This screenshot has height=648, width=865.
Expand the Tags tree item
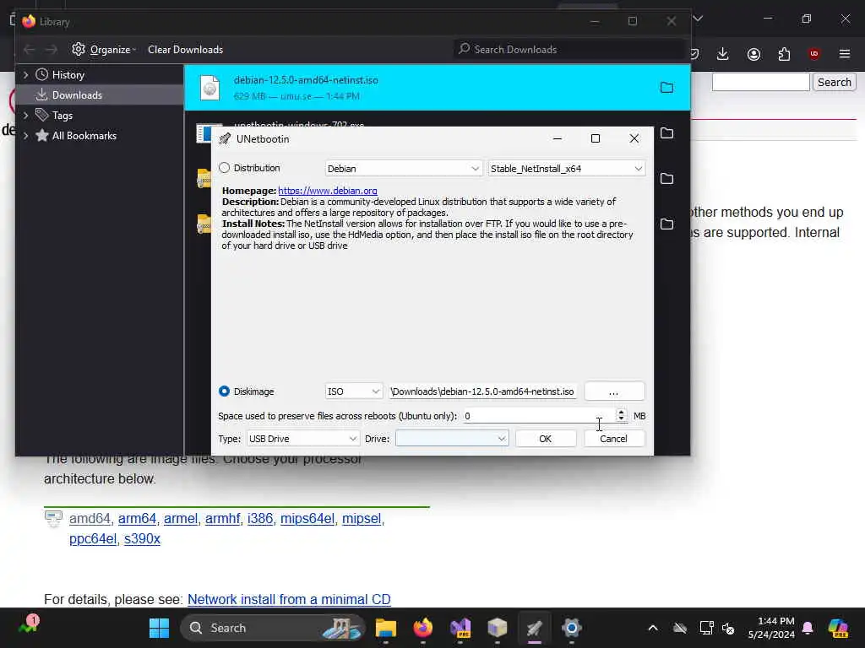coord(25,115)
